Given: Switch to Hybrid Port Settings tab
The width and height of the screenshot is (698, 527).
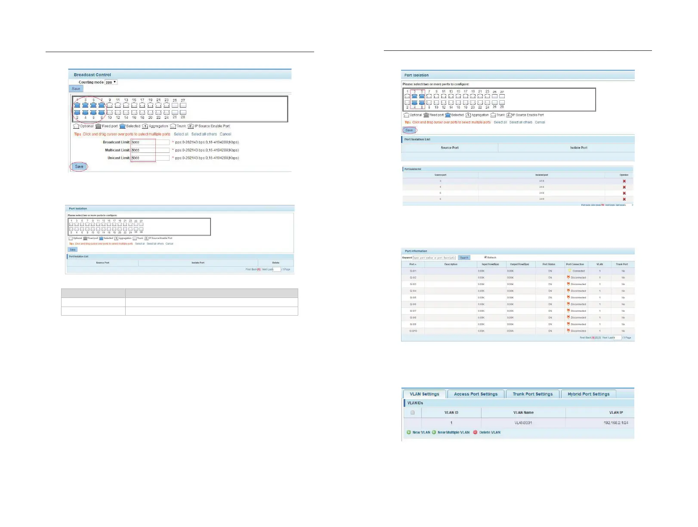Looking at the screenshot, I should (x=588, y=394).
